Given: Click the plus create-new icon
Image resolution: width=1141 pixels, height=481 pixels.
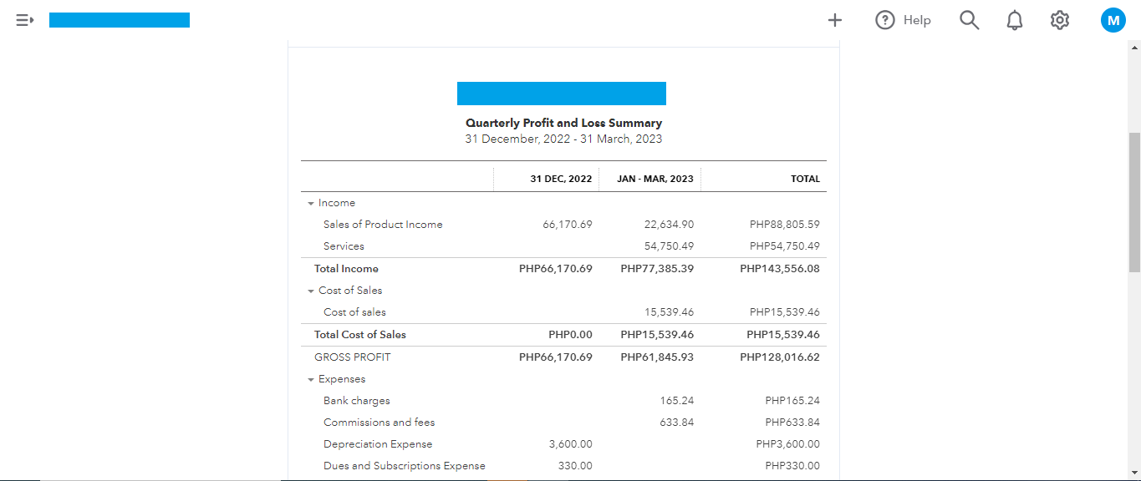Looking at the screenshot, I should [834, 20].
